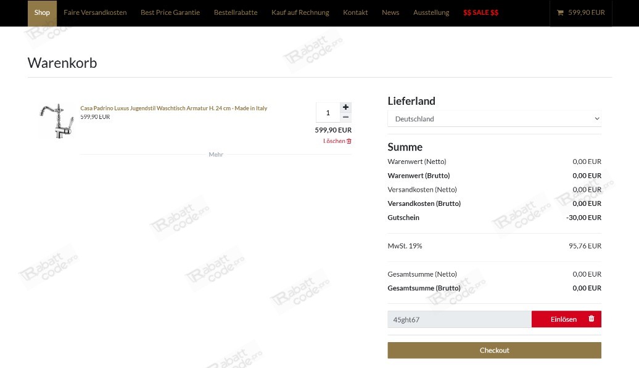The height and width of the screenshot is (368, 639).
Task: Select News in the navigation bar
Action: pos(390,12)
